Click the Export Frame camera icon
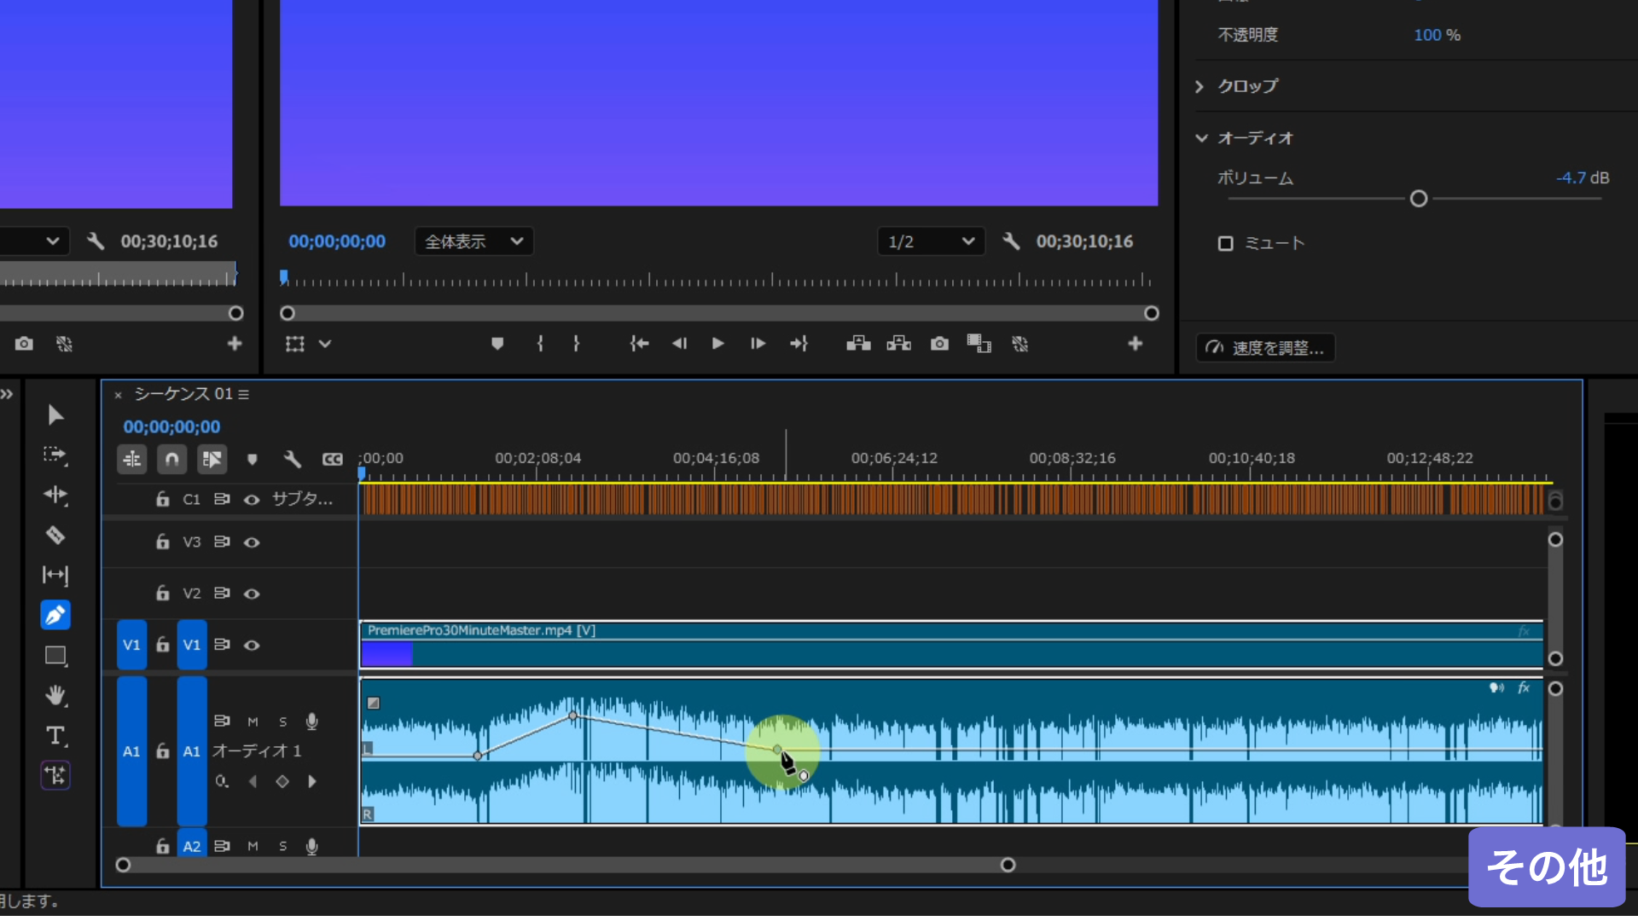 (939, 344)
